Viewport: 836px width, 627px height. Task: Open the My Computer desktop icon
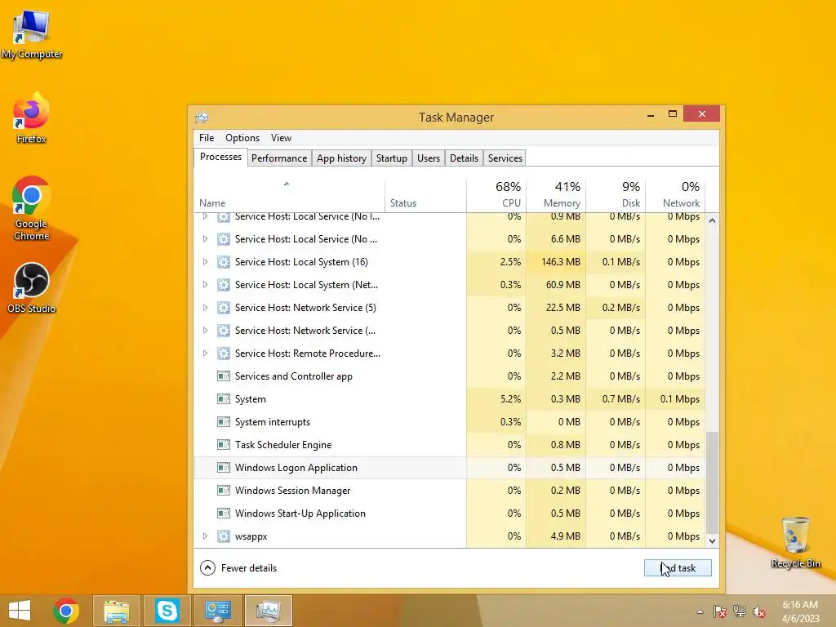pyautogui.click(x=31, y=33)
